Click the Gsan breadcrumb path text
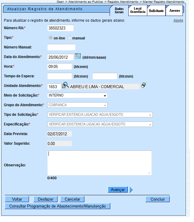Screen dimensions: 194x222 tap(120, 2)
